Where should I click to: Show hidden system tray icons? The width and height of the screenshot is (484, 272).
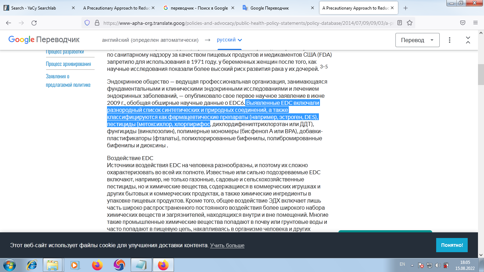pyautogui.click(x=412, y=265)
